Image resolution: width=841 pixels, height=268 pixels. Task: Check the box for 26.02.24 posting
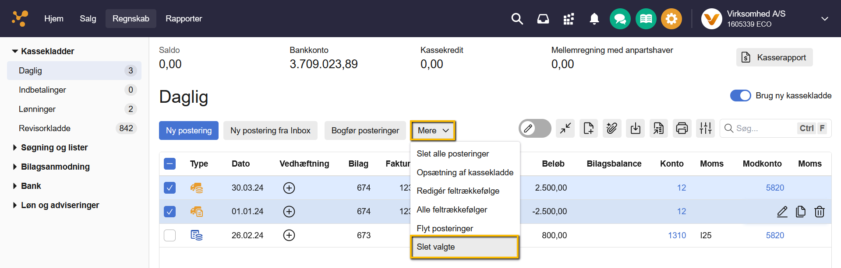click(x=170, y=236)
